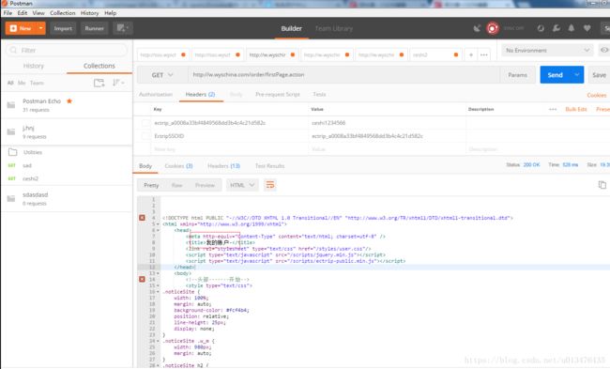
Task: Open the dropdown arrow beside New
Action: click(x=41, y=28)
